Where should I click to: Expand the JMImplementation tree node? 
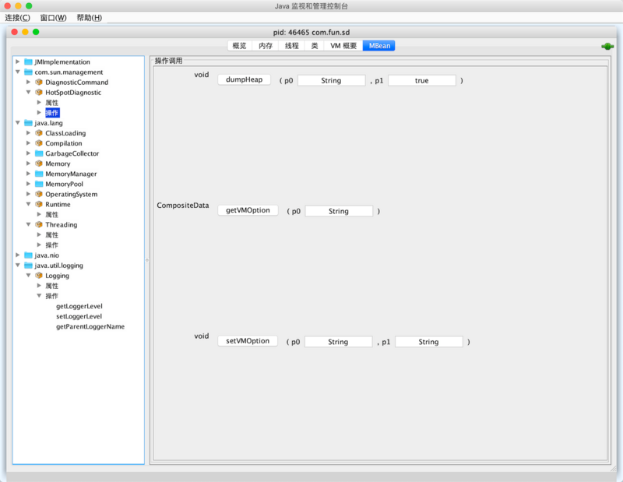point(17,62)
